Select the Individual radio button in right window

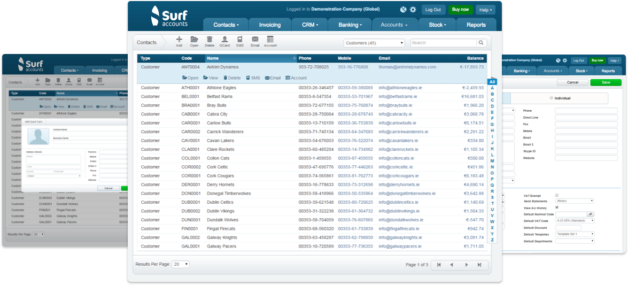[552, 98]
